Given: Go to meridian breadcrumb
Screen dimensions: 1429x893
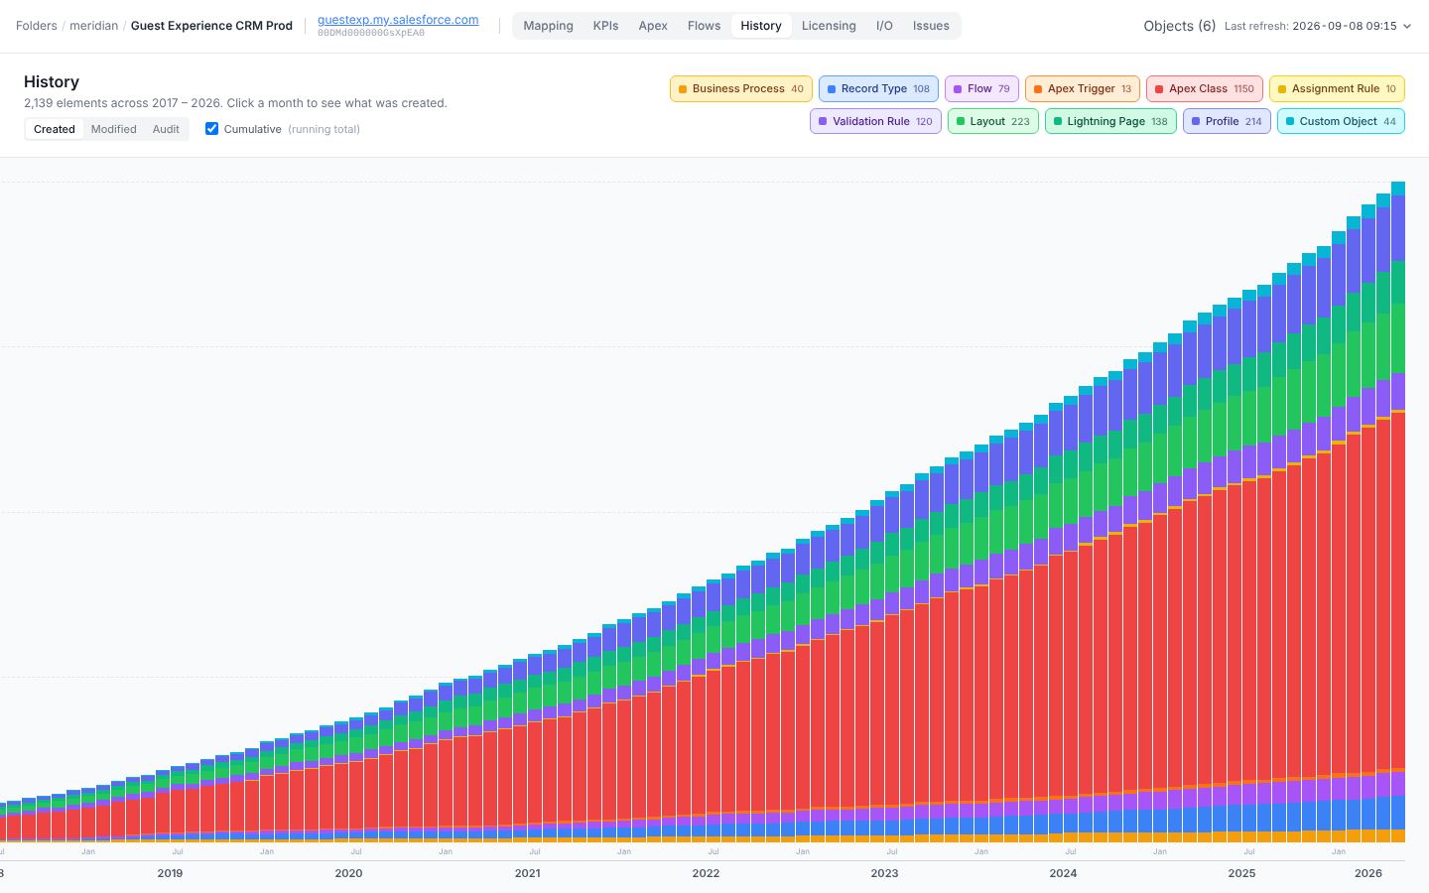Looking at the screenshot, I should click(93, 26).
